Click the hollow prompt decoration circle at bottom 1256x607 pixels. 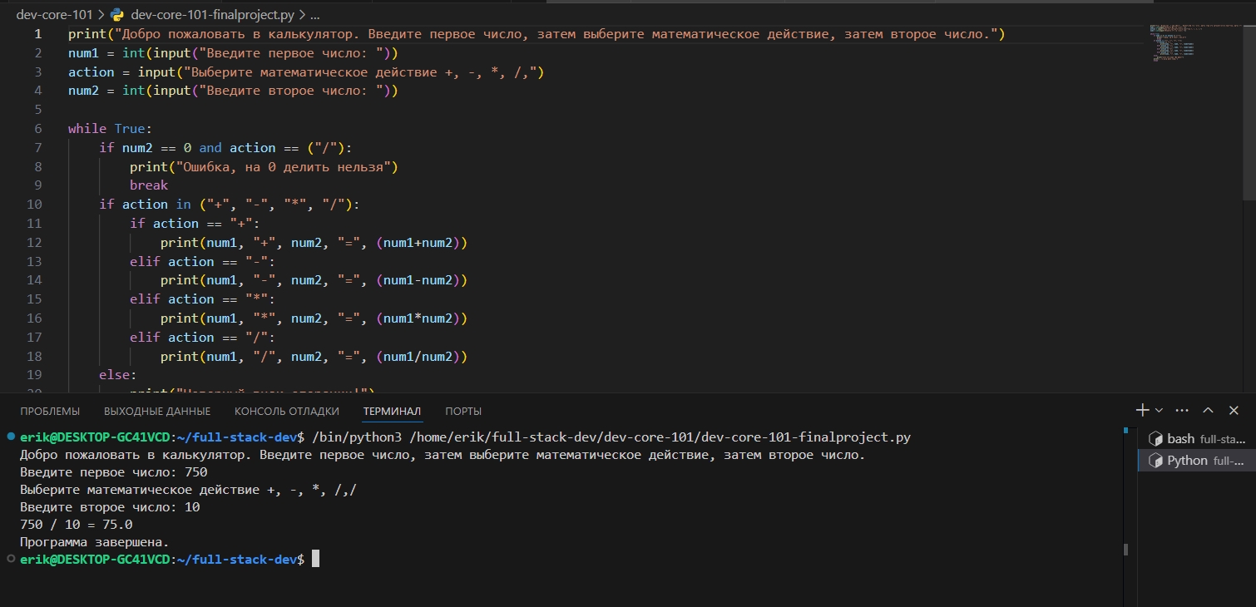pos(9,559)
